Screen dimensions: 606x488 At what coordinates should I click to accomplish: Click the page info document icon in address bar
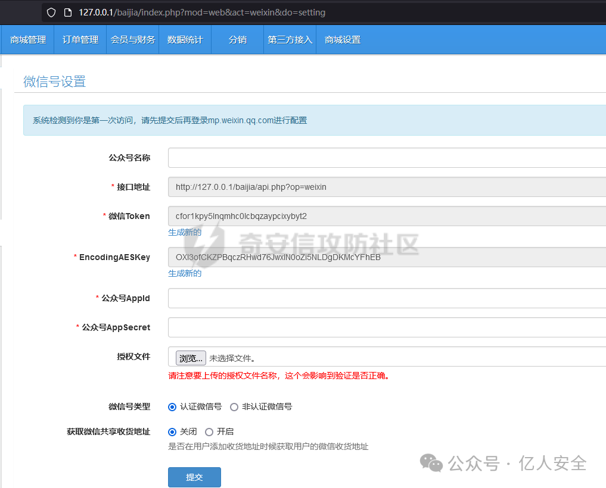click(68, 12)
